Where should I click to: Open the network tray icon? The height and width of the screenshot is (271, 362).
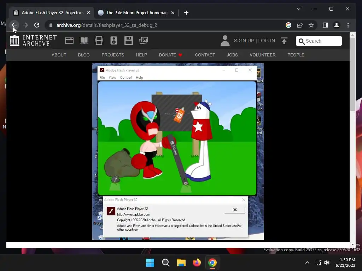coord(319,263)
